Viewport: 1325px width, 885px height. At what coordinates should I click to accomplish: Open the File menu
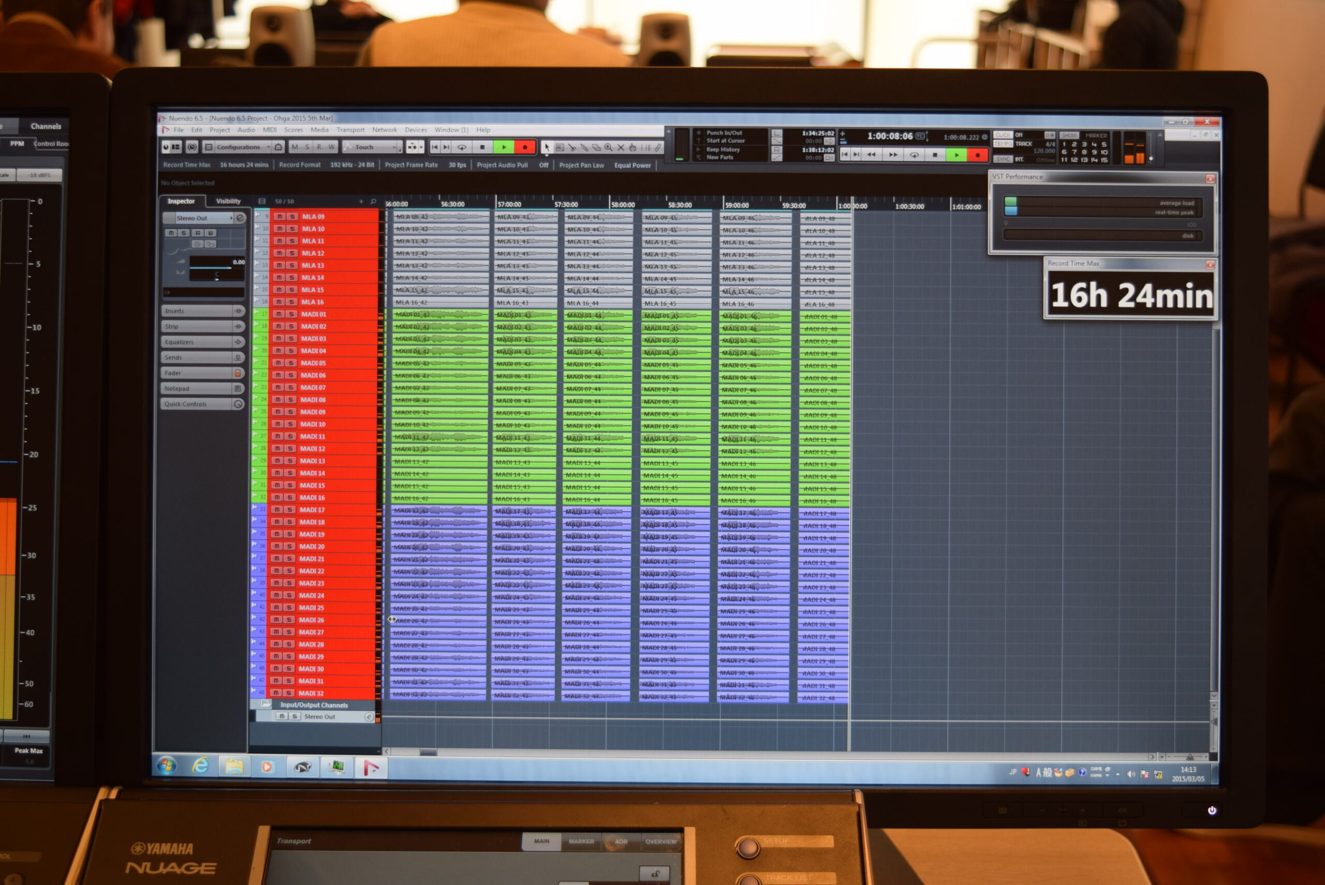point(179,130)
